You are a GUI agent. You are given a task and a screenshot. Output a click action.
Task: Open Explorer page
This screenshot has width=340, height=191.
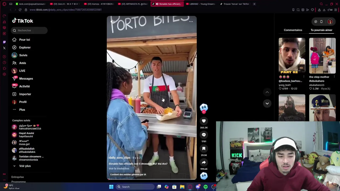(25, 47)
